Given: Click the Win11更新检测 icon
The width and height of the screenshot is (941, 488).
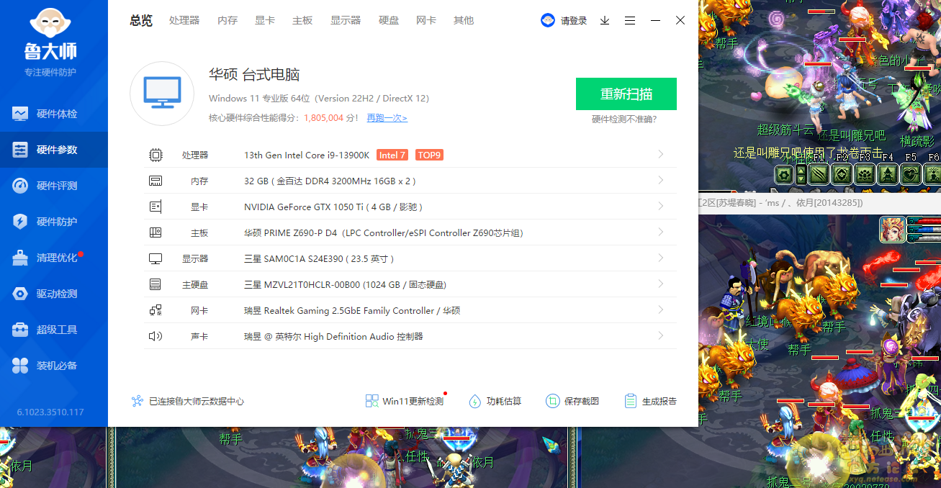Looking at the screenshot, I should [372, 401].
